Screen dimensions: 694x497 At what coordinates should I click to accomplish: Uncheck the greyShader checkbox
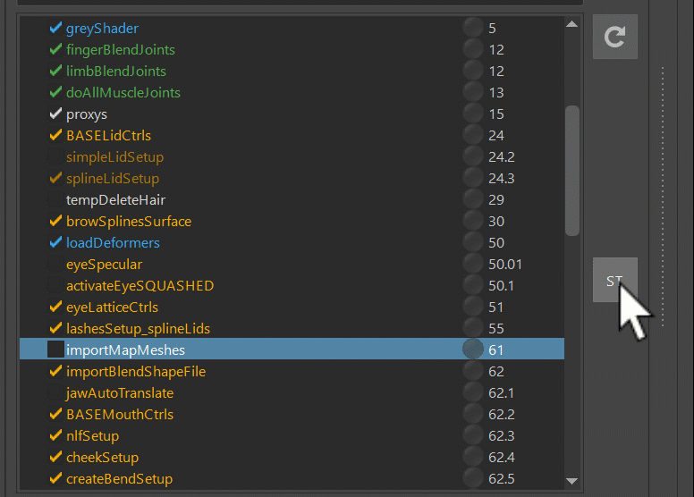click(55, 29)
